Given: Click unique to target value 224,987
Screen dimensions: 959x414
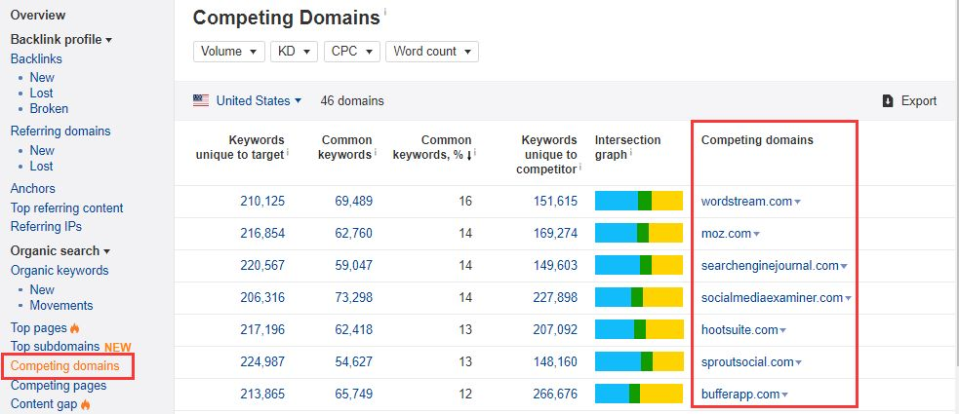Looking at the screenshot, I should click(x=263, y=362).
